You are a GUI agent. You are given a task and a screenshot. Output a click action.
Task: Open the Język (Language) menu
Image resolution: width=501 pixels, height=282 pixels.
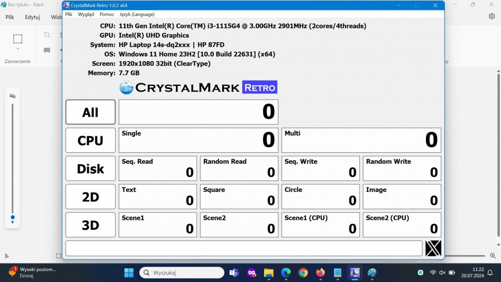pyautogui.click(x=137, y=15)
